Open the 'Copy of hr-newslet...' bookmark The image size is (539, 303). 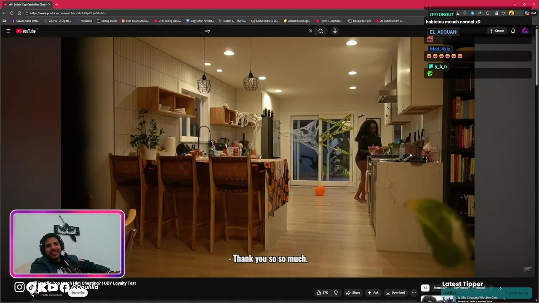coord(200,21)
